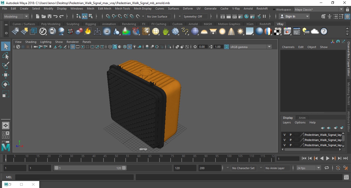The image size is (351, 188).
Task: Open the Channel Box Object menu
Action: (312, 47)
